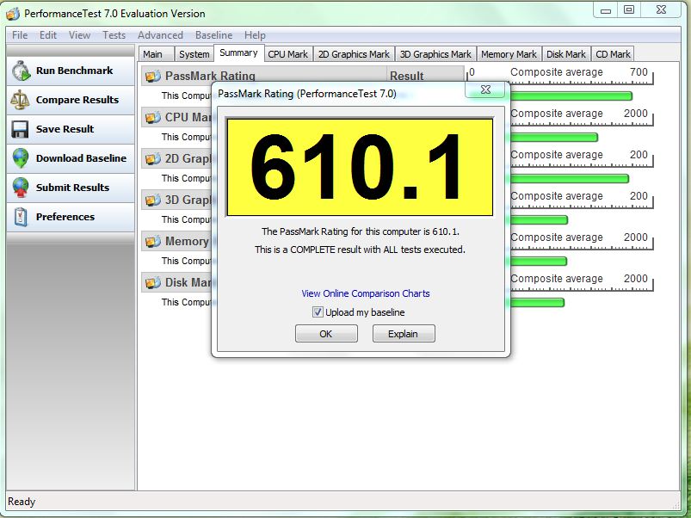
Task: Click OK in the PassMark Rating dialog
Action: click(x=326, y=334)
